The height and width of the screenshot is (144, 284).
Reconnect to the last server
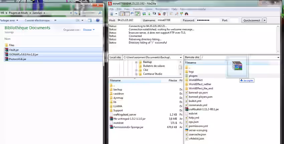pos(164,14)
